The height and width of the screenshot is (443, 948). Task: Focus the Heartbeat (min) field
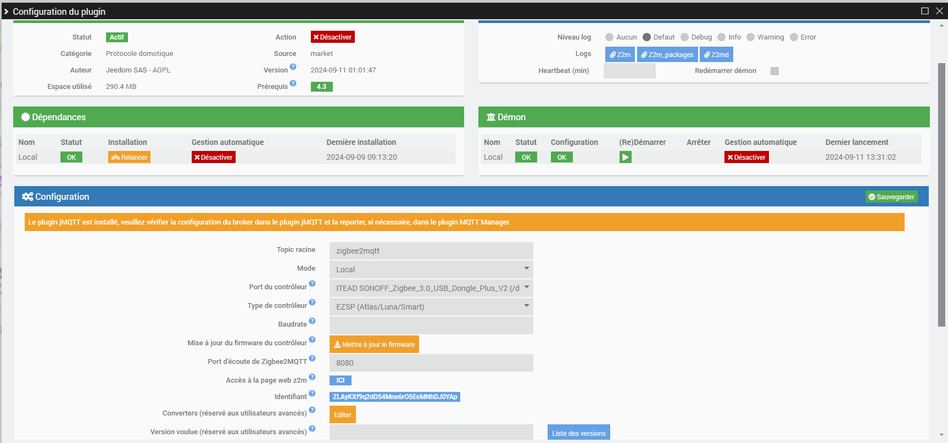tap(629, 71)
